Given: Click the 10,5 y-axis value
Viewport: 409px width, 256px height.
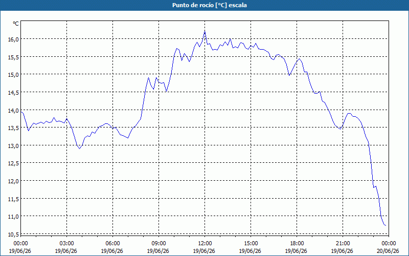Looking at the screenshot, I should tap(14, 234).
